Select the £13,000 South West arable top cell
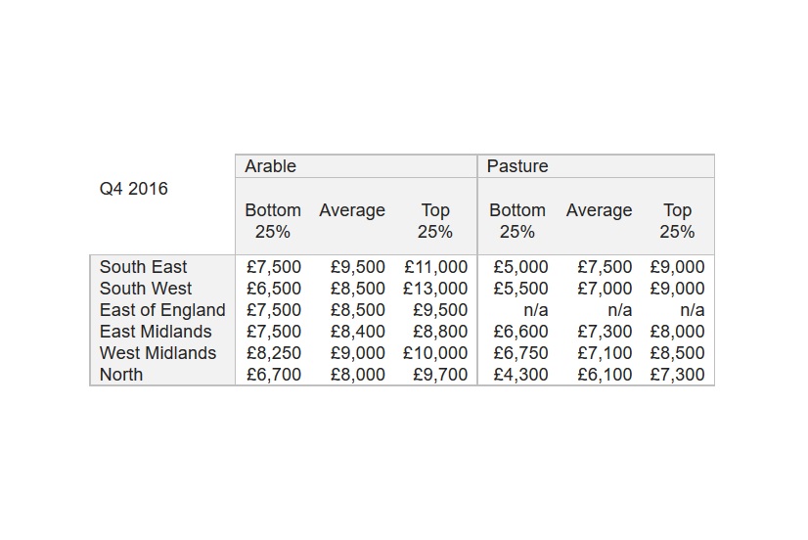This screenshot has width=808, height=540. 435,289
